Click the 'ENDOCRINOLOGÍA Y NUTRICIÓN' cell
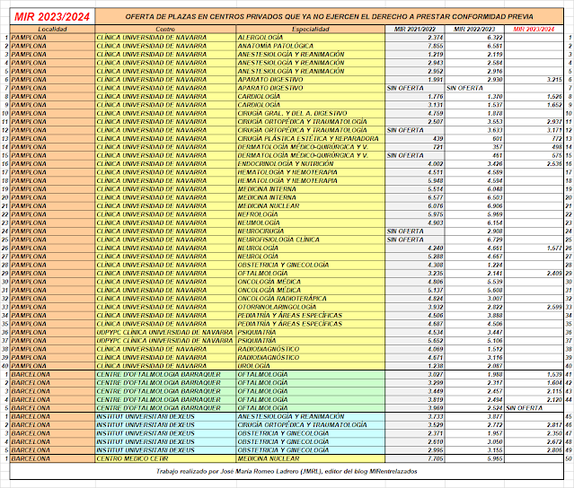574x488 pixels. 311,164
